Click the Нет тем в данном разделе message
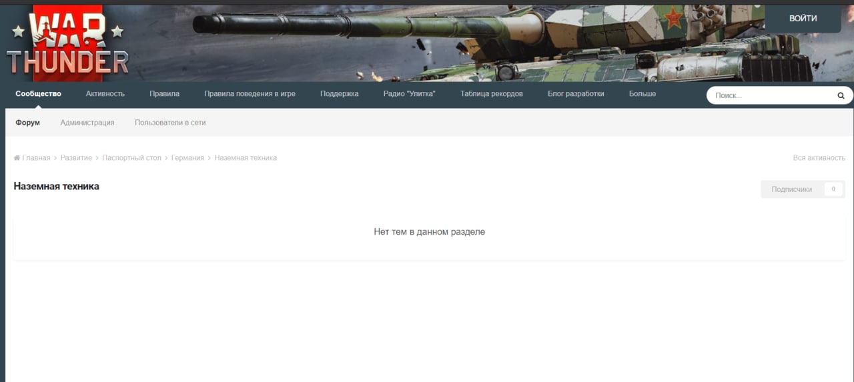The height and width of the screenshot is (382, 854). click(429, 232)
